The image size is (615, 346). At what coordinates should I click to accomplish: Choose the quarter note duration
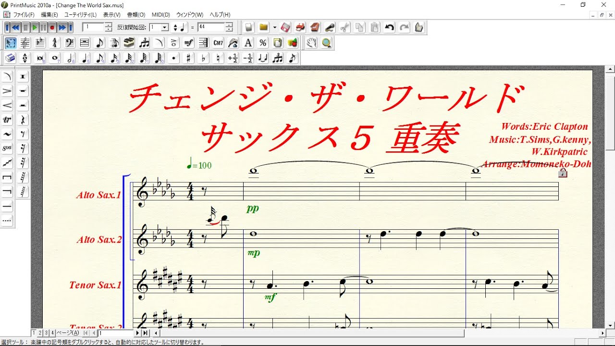click(85, 58)
